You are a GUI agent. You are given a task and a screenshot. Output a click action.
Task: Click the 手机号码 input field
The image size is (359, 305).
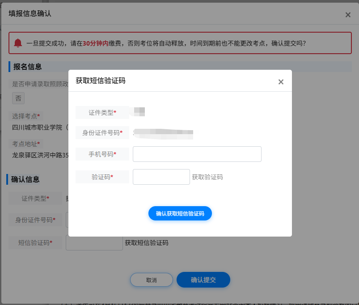pos(197,154)
